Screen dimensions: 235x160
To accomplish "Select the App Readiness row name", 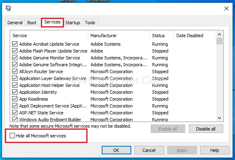I will click(34, 99).
